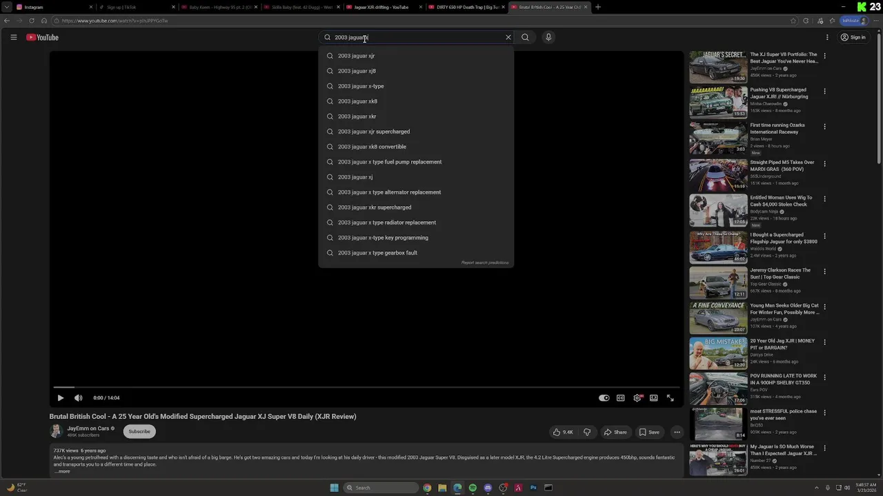Open options for "First time running Ozarks" video
This screenshot has height=496, width=883.
pos(824,127)
